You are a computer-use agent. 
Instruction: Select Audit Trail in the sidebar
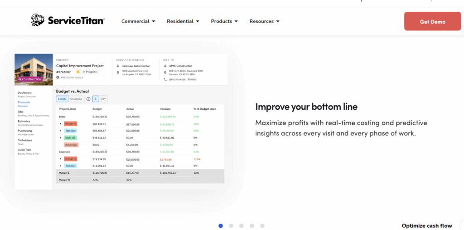(x=25, y=150)
